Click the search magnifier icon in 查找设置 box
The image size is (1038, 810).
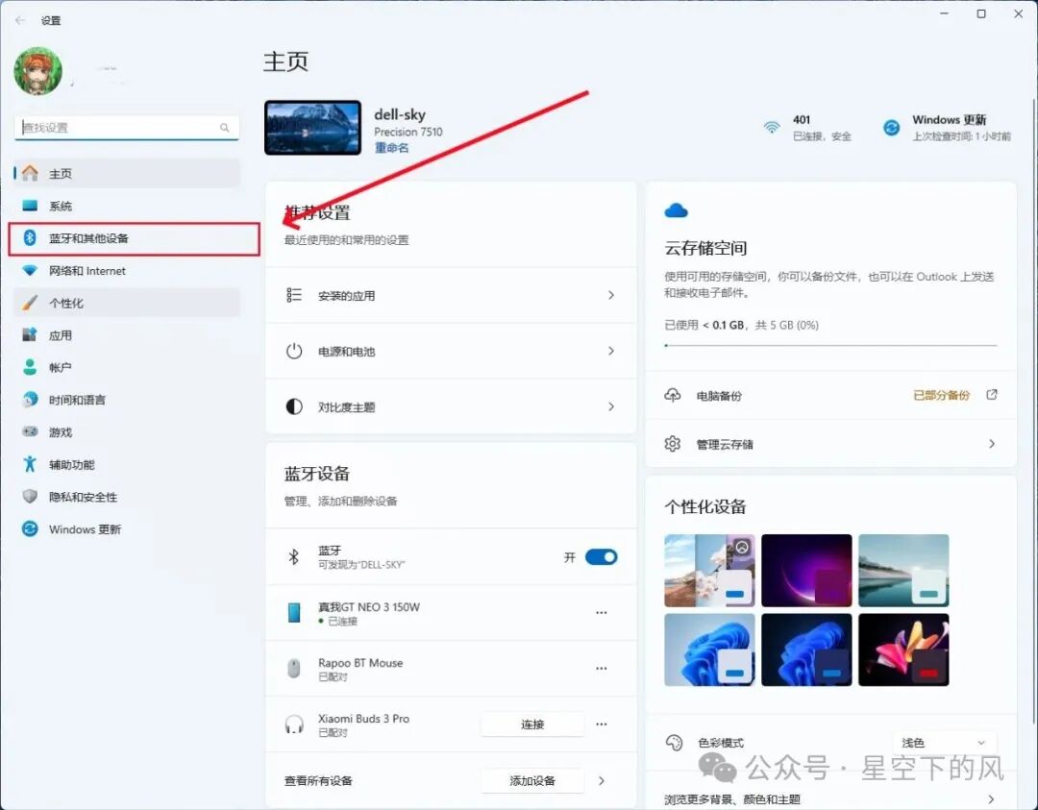click(224, 127)
